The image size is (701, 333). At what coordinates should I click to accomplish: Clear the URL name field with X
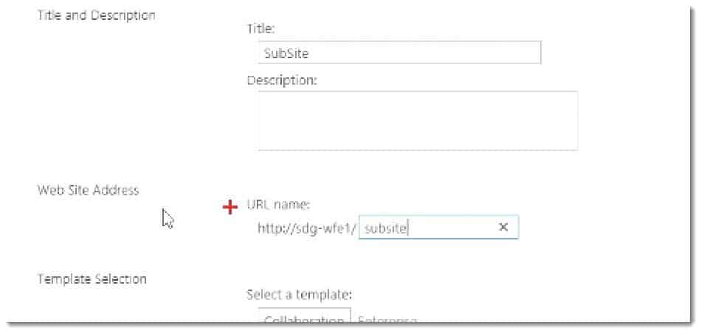[x=503, y=228]
